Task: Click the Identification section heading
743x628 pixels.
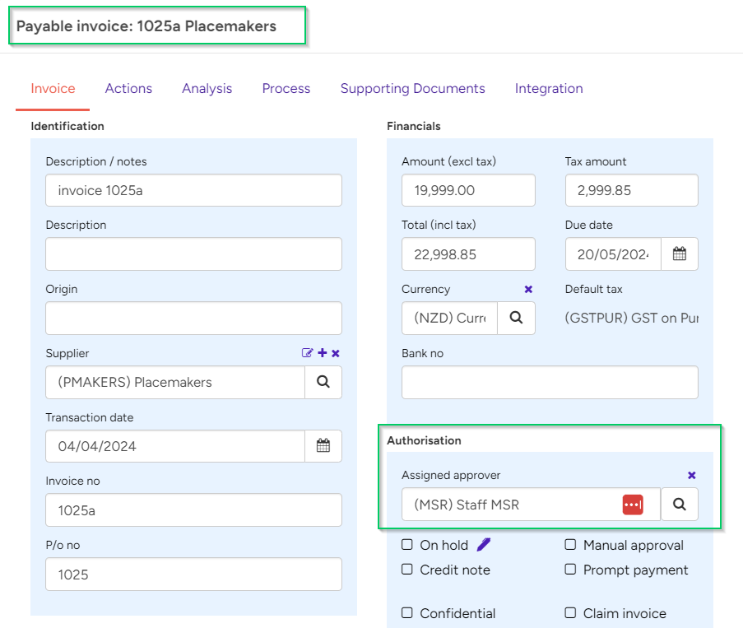Action: [67, 126]
